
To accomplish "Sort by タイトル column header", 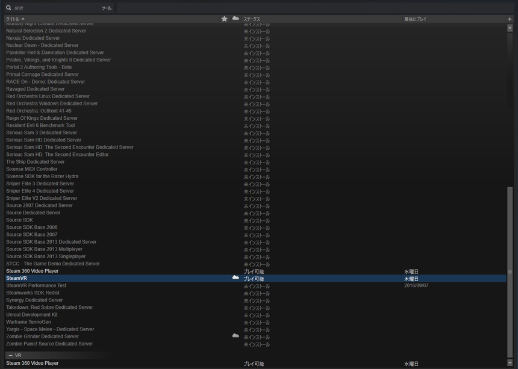I will pos(15,19).
